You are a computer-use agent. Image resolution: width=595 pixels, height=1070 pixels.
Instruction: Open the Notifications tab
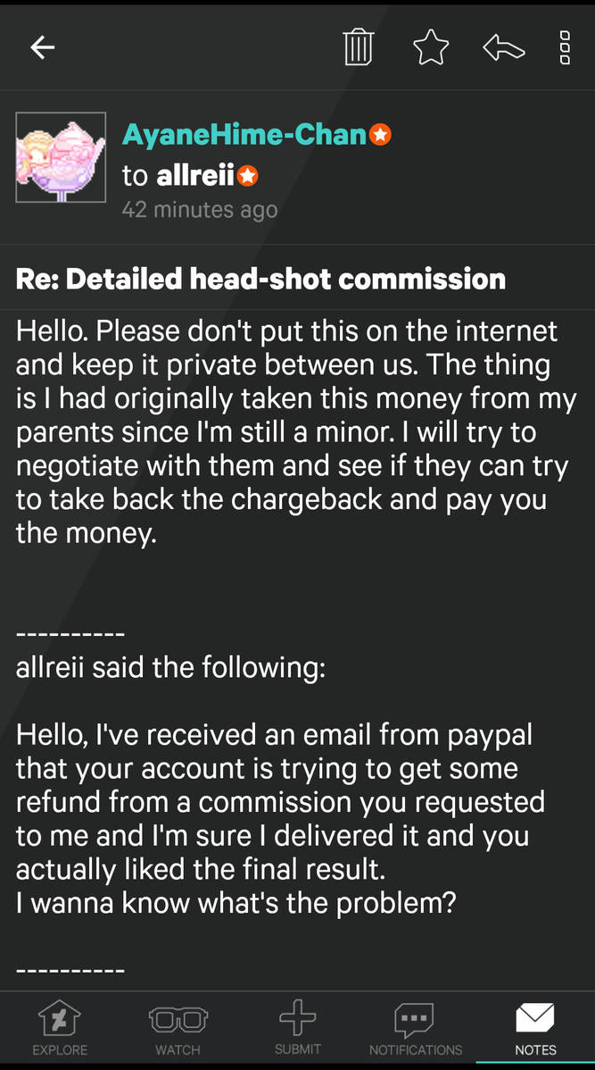point(415,1027)
